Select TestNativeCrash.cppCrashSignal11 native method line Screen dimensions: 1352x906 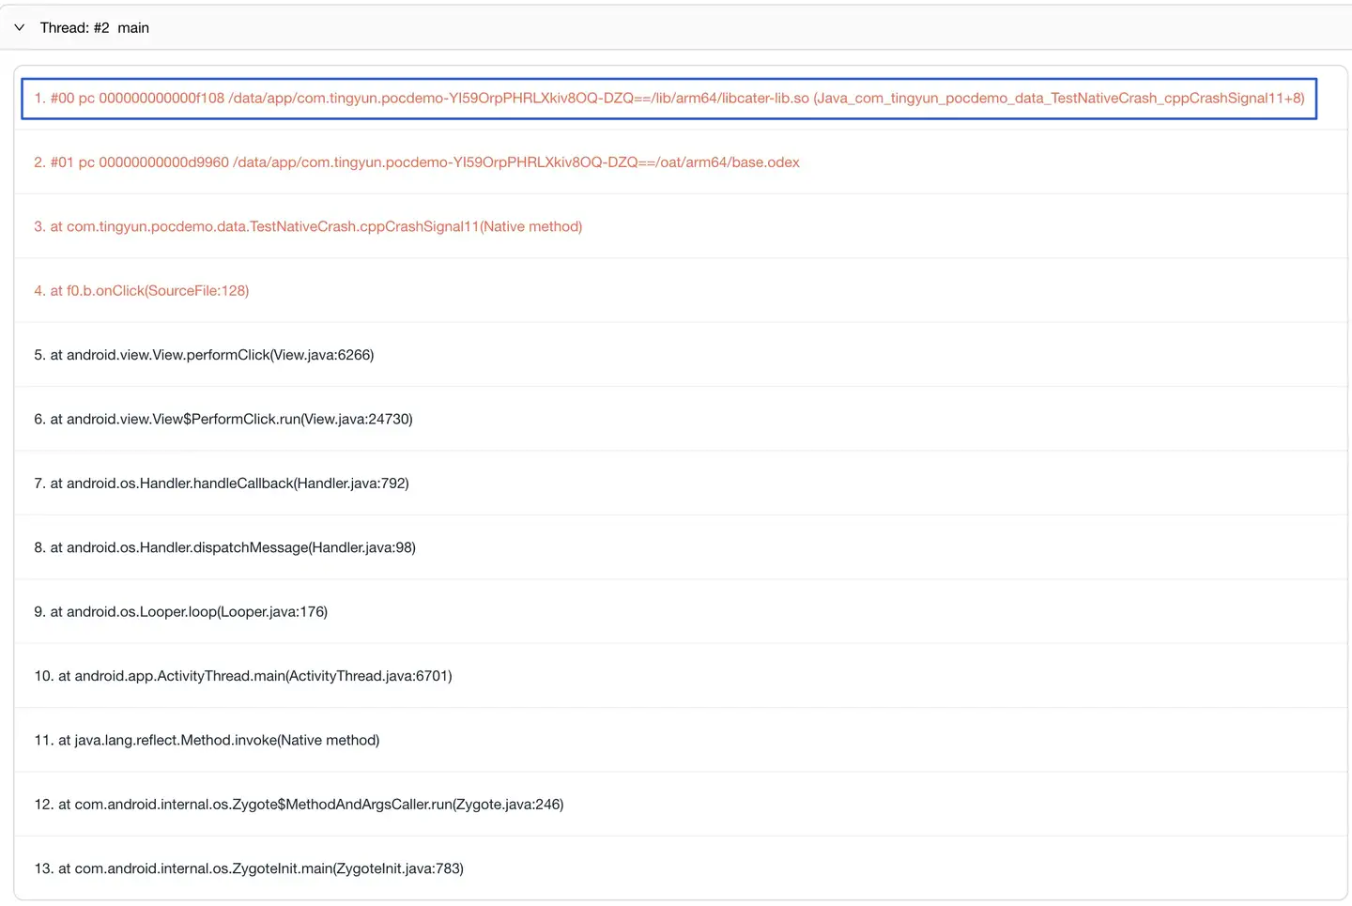[x=315, y=226]
